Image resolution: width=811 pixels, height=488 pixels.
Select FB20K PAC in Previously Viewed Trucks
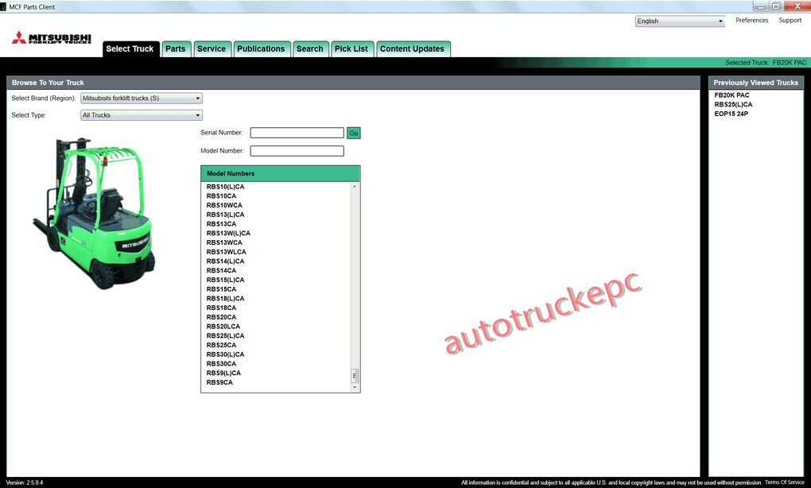click(x=731, y=95)
